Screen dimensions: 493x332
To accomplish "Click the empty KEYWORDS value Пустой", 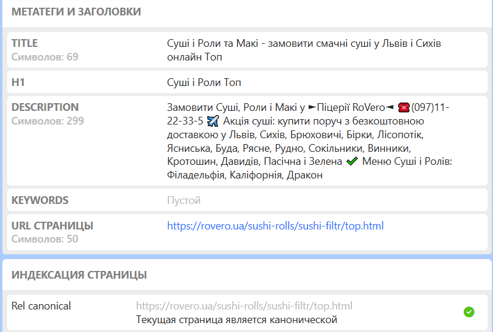I will point(184,200).
